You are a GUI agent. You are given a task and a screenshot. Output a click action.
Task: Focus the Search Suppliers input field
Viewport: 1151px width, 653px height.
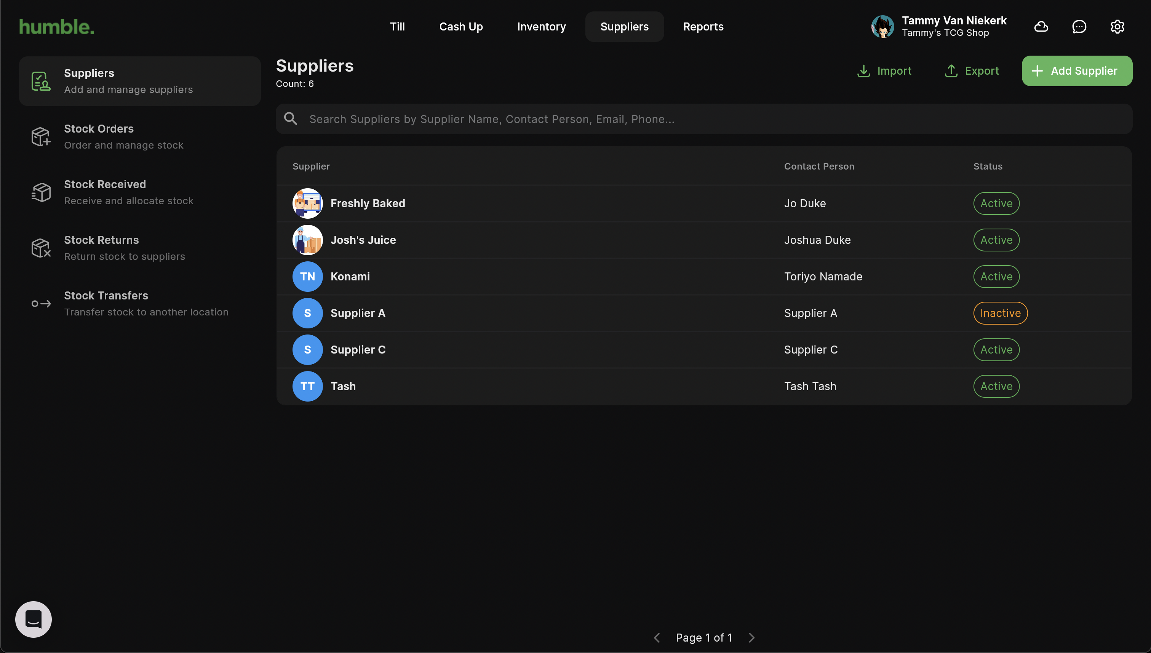[713, 119]
